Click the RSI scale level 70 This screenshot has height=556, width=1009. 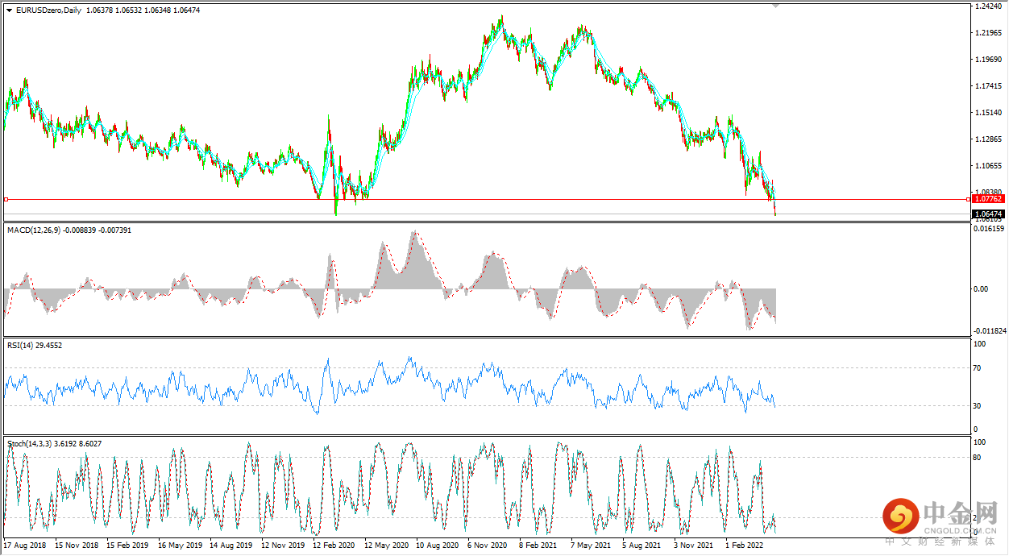[x=978, y=368]
